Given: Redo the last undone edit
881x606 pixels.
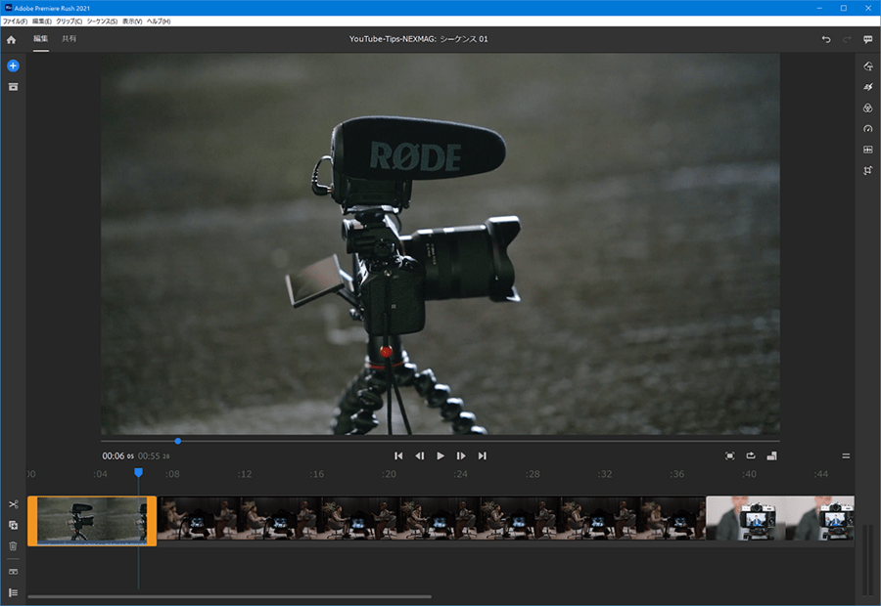Looking at the screenshot, I should click(847, 39).
